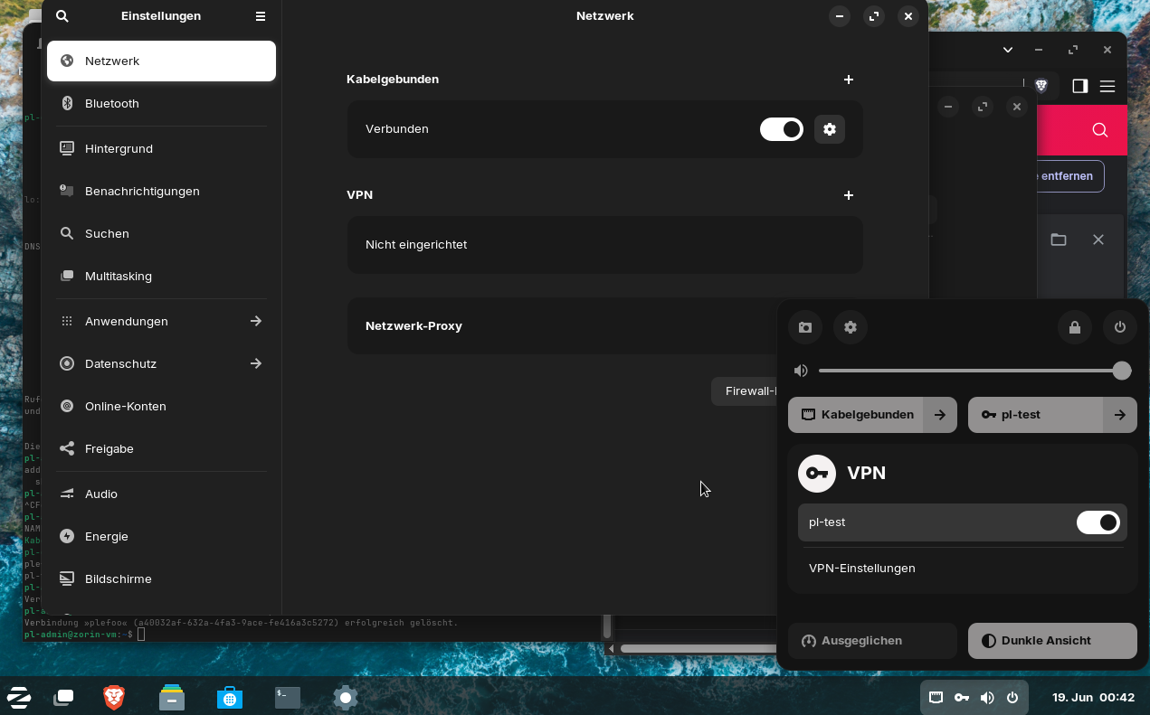Add a new Kabelgebunden connection

849,80
